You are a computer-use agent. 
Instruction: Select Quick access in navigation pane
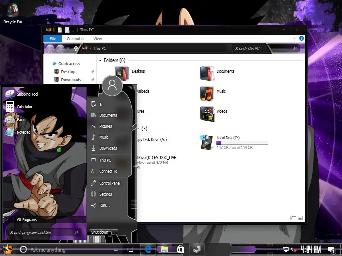pyautogui.click(x=66, y=64)
